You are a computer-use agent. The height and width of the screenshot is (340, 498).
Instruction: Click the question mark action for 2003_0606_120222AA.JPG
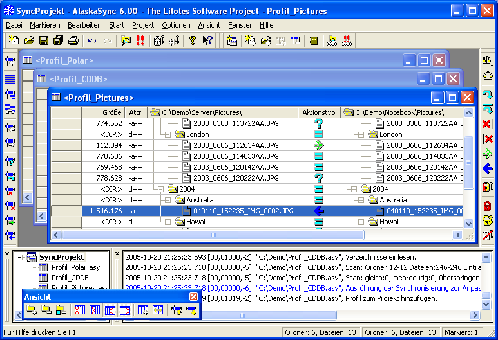point(319,178)
